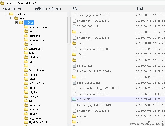Select file index.php.bak20130619

coord(93,94)
